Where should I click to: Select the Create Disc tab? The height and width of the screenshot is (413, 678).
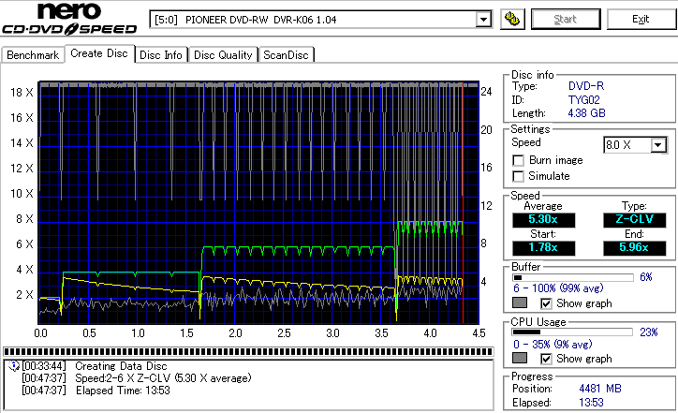tap(99, 53)
